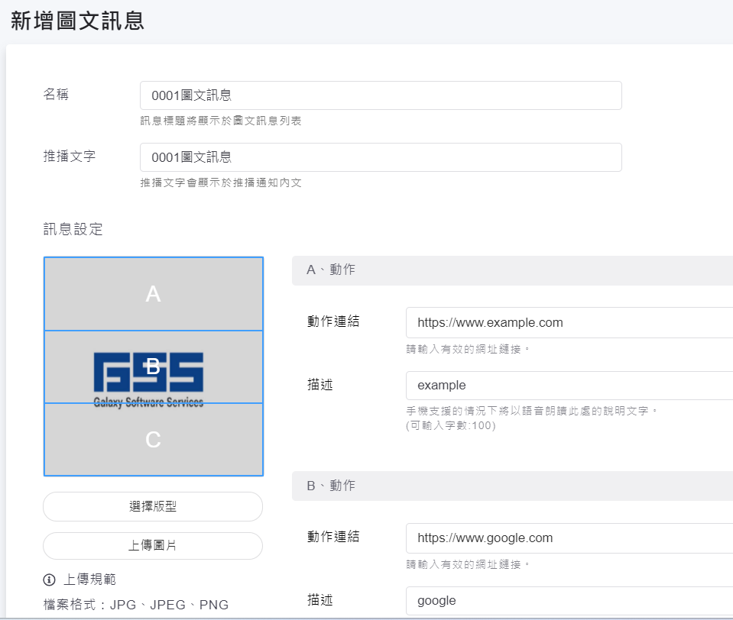The width and height of the screenshot is (733, 620).
Task: Click the 名稱 field label
Action: click(x=56, y=94)
